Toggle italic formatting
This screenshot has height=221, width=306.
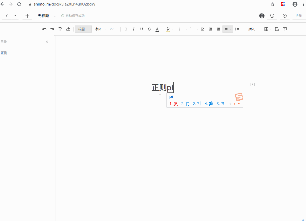(x=133, y=29)
